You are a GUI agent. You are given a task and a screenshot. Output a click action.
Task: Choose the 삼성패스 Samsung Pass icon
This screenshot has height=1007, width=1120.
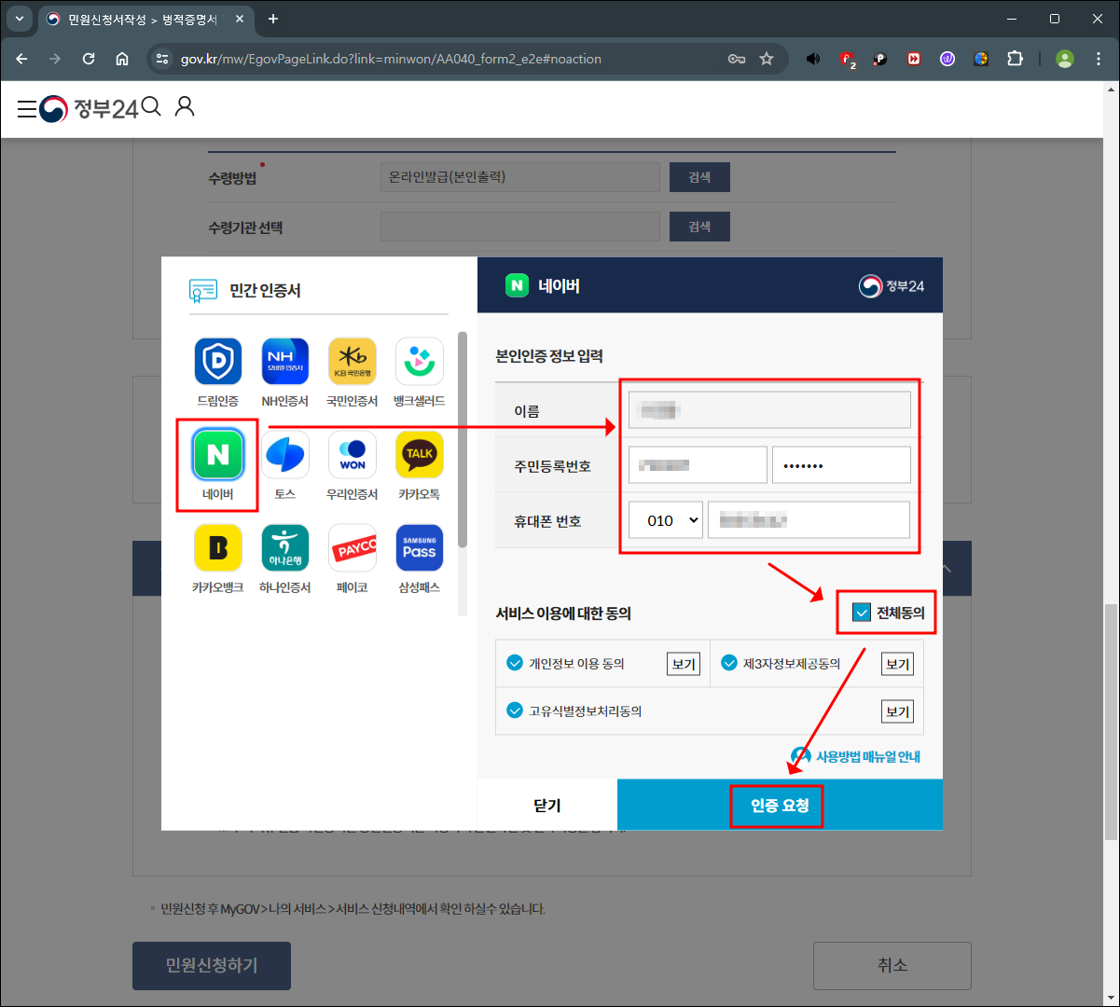(420, 547)
